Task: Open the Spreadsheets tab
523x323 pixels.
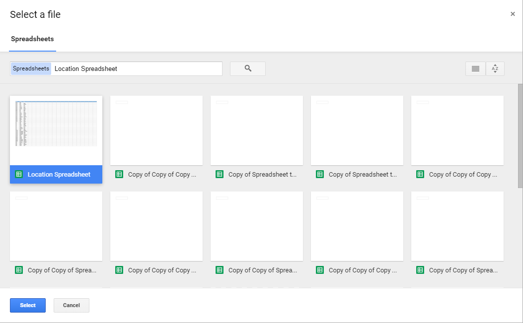Action: (32, 39)
